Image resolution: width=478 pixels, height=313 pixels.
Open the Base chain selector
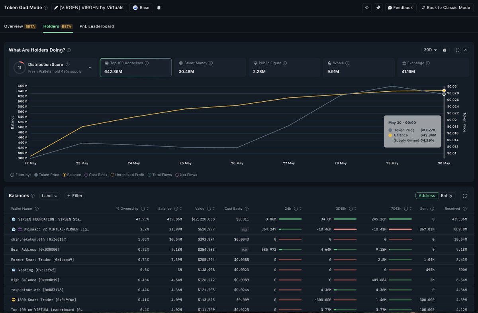coord(141,8)
